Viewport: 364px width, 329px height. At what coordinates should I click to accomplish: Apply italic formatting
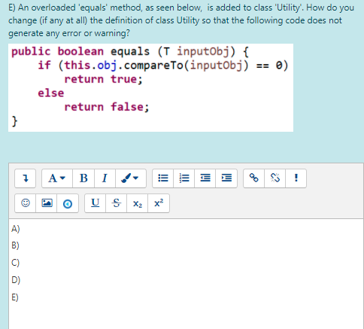coord(105,178)
